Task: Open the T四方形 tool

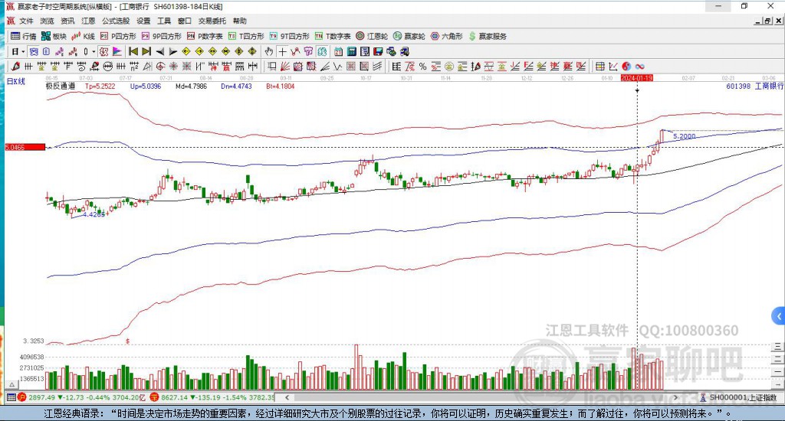Action: click(x=246, y=36)
